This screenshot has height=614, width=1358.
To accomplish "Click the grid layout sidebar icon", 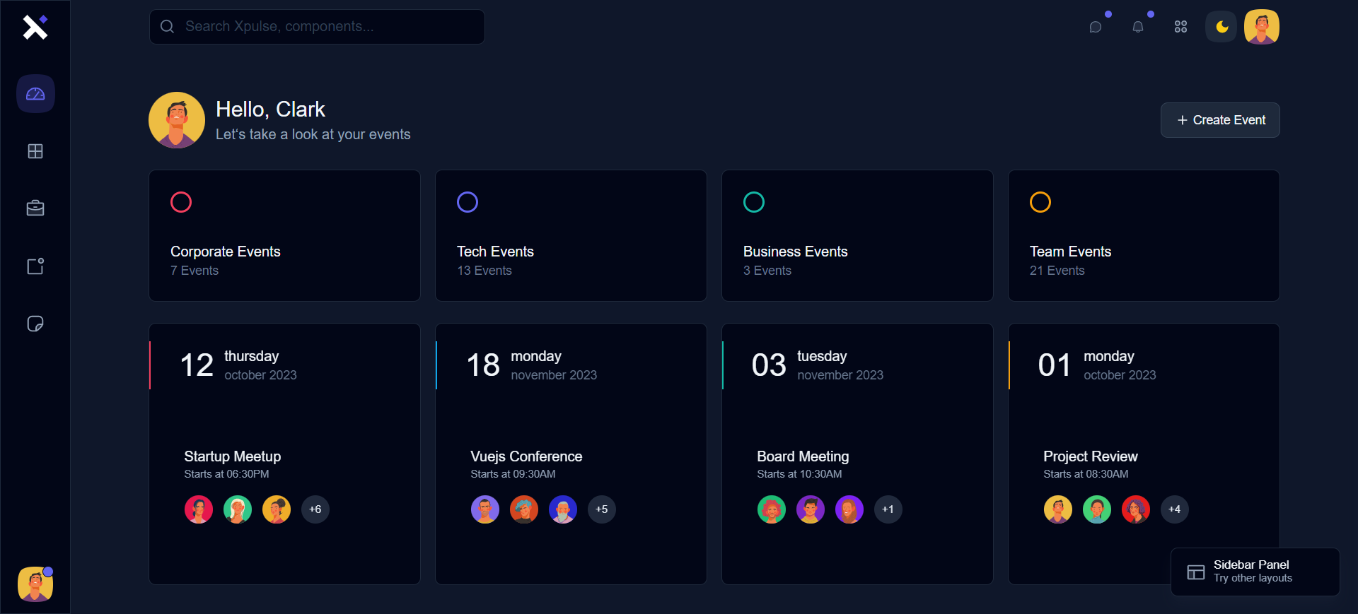I will coord(35,151).
